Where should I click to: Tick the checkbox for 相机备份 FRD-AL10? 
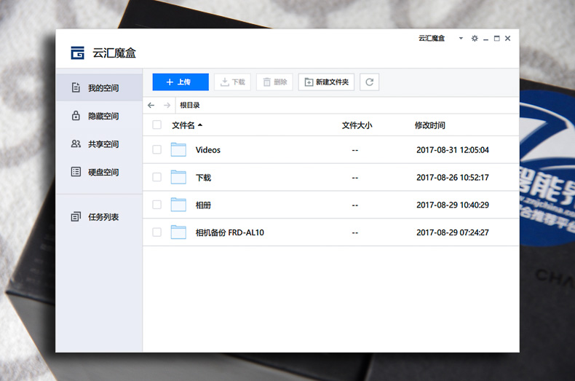point(156,232)
